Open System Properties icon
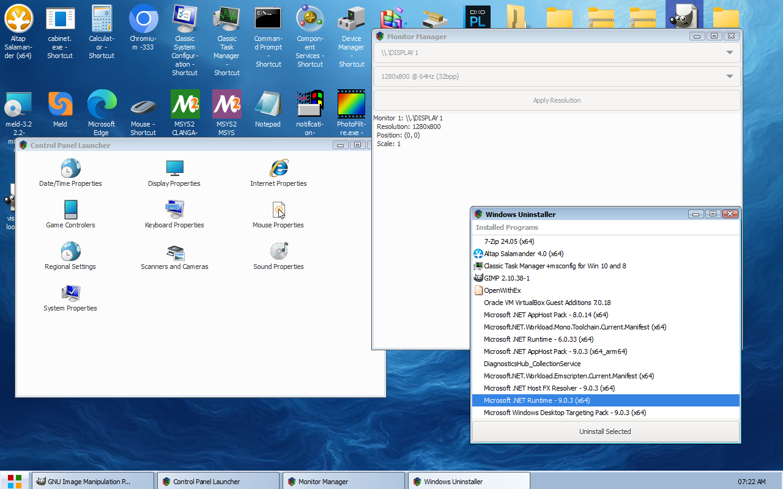The image size is (783, 489). pyautogui.click(x=70, y=298)
